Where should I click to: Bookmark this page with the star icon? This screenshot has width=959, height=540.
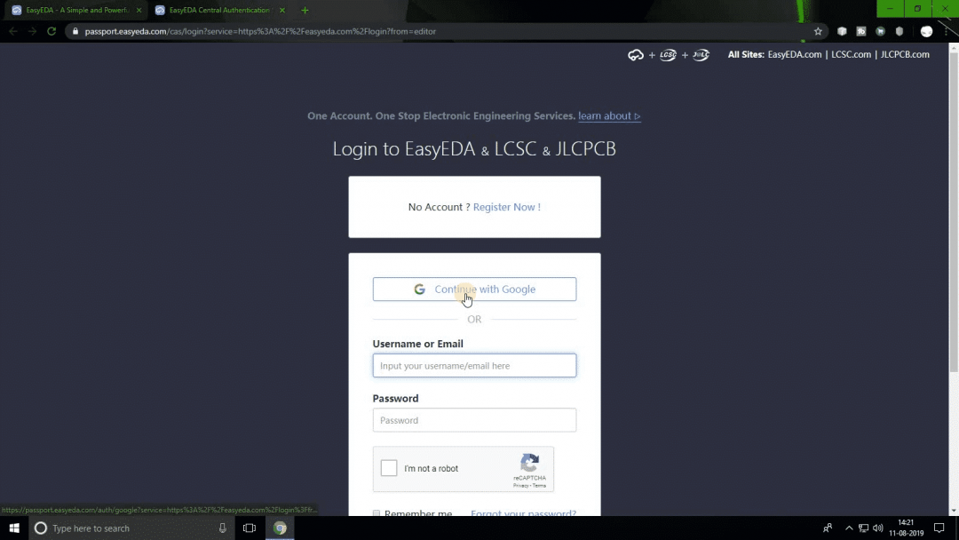(x=818, y=31)
